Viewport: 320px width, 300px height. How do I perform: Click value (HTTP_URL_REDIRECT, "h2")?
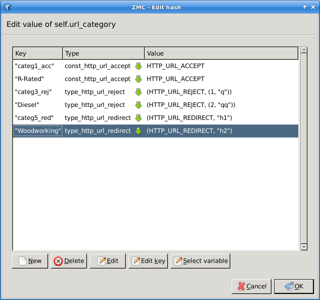pos(190,131)
